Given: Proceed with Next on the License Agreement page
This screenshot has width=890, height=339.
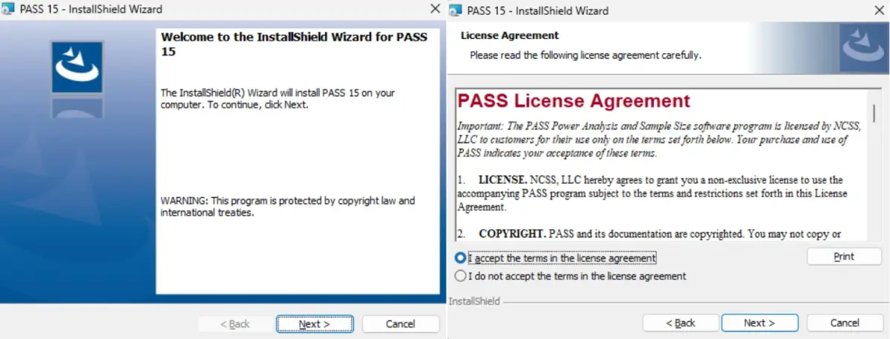Looking at the screenshot, I should click(759, 323).
